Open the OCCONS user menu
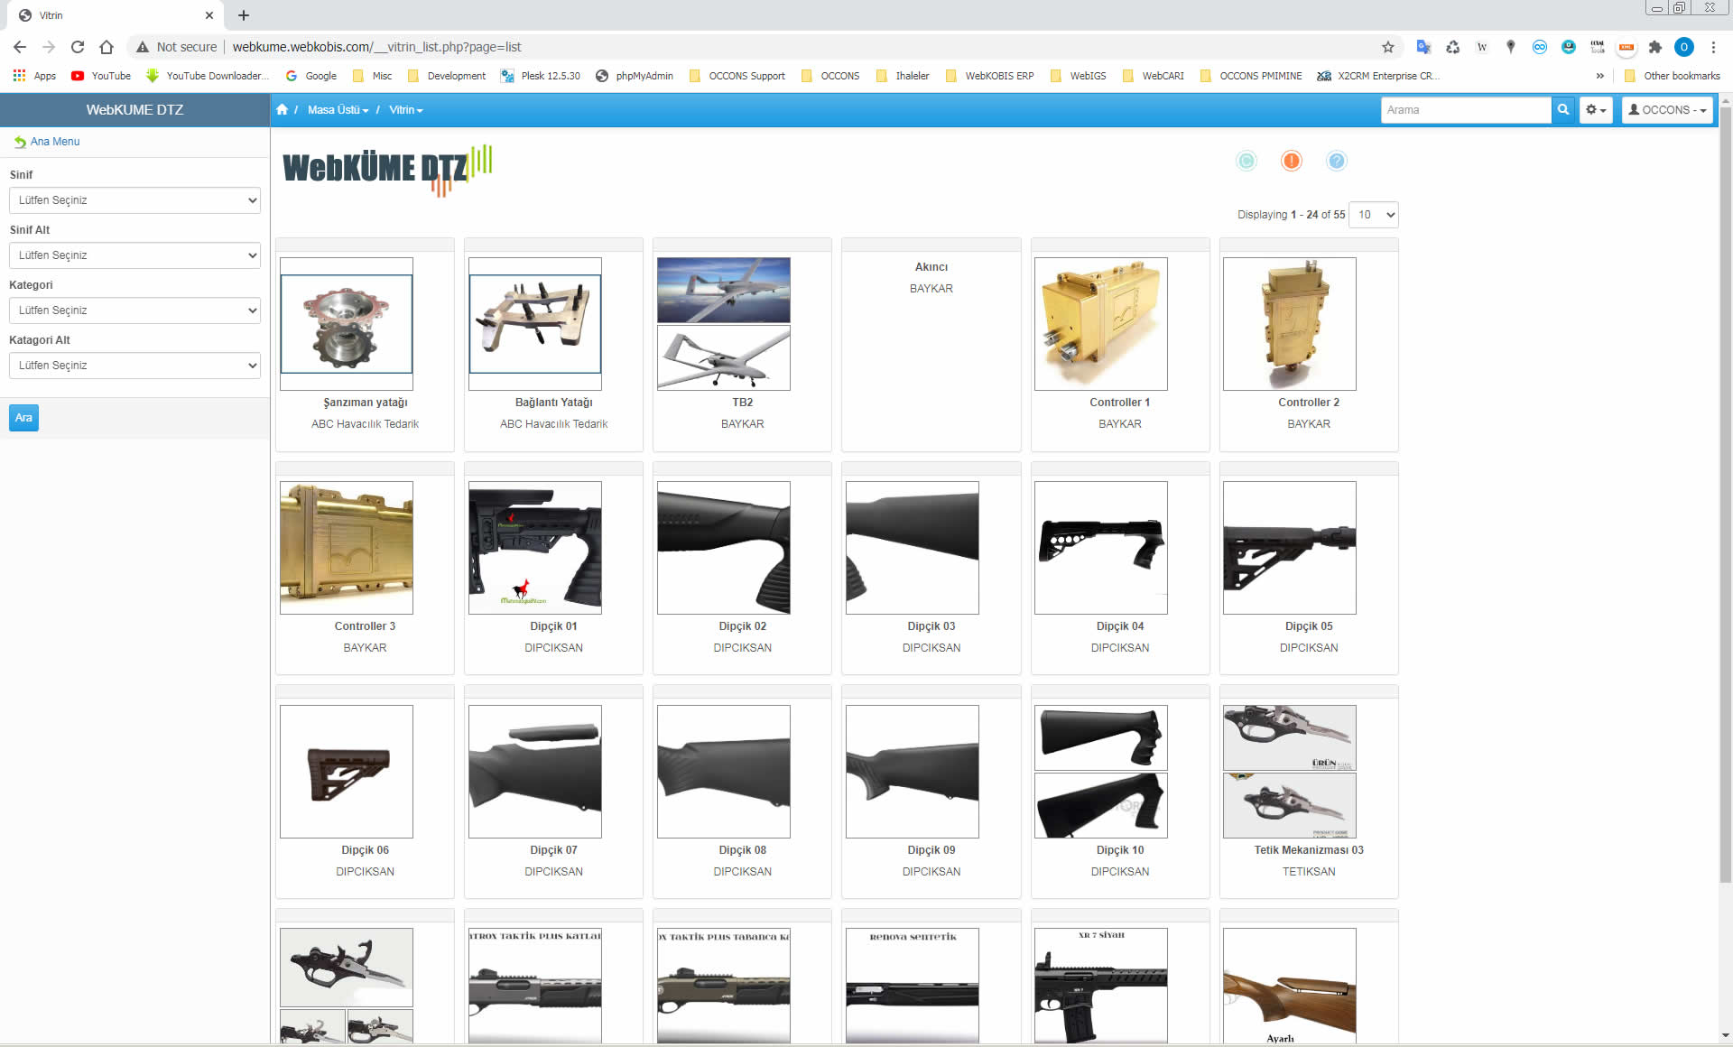 (1666, 109)
